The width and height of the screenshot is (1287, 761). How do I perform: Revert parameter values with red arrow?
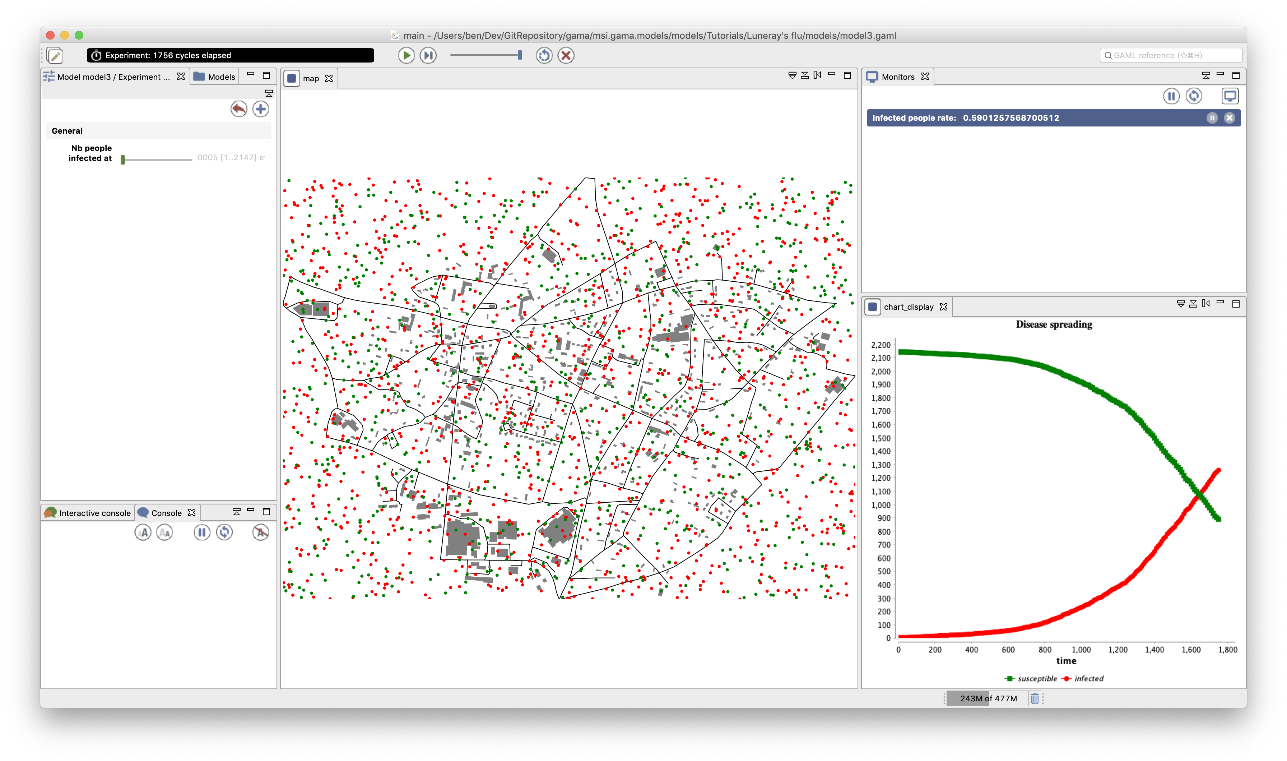[x=238, y=109]
